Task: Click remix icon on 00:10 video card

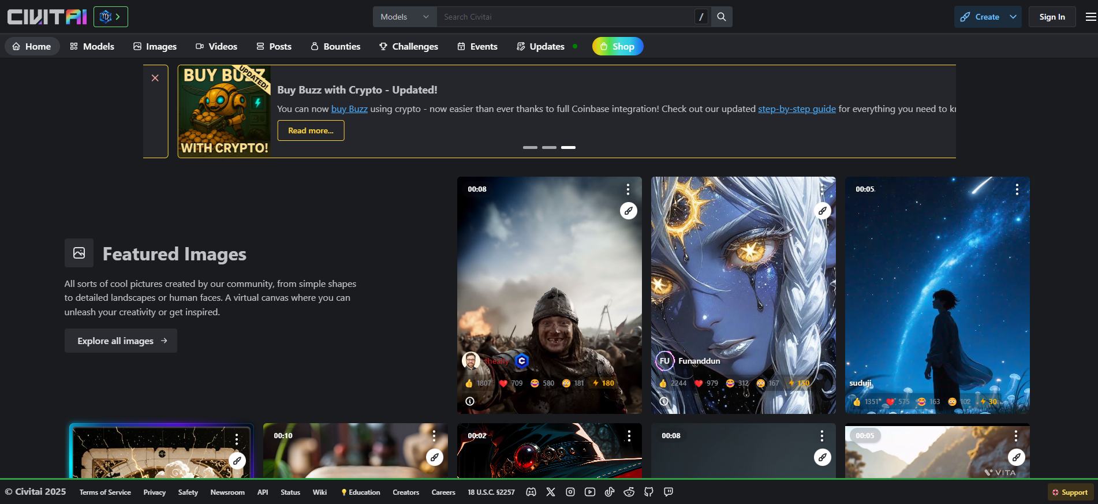Action: 435,457
